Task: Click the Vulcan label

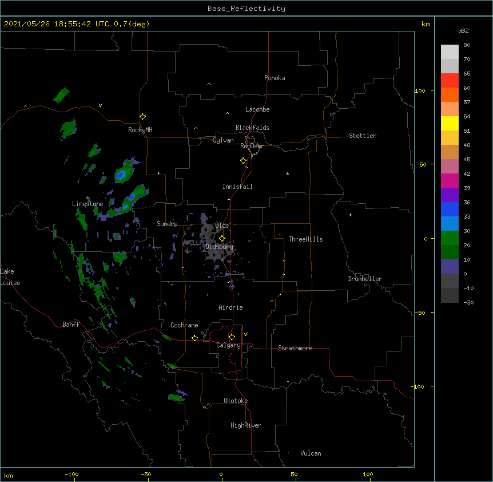Action: point(311,453)
